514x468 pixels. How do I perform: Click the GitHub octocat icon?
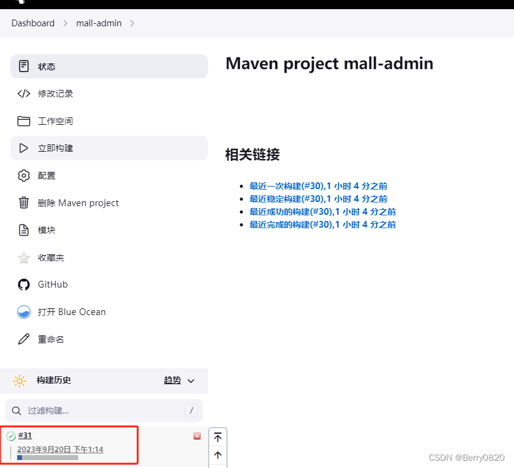pyautogui.click(x=24, y=284)
